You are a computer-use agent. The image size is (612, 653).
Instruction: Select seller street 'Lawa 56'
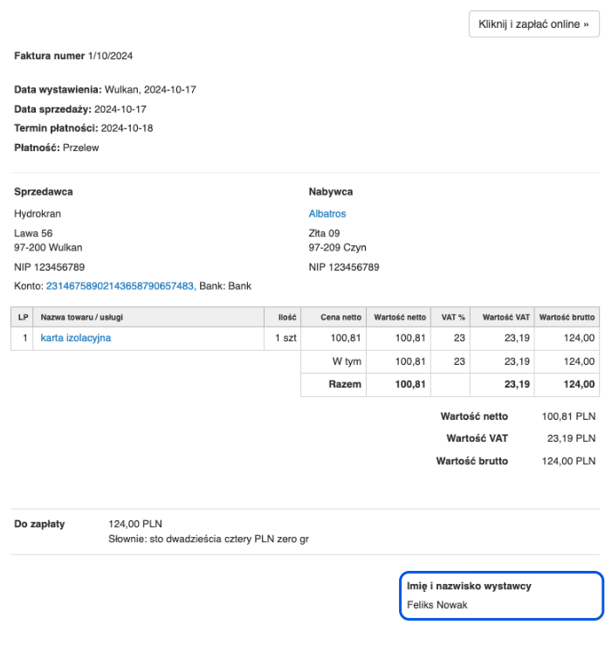click(x=33, y=233)
